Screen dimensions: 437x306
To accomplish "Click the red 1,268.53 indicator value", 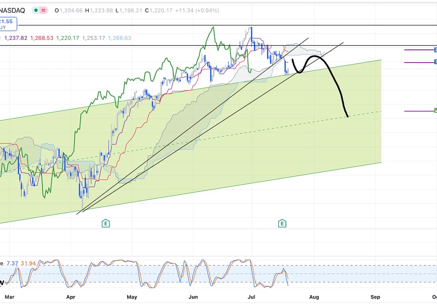I will tap(42, 38).
